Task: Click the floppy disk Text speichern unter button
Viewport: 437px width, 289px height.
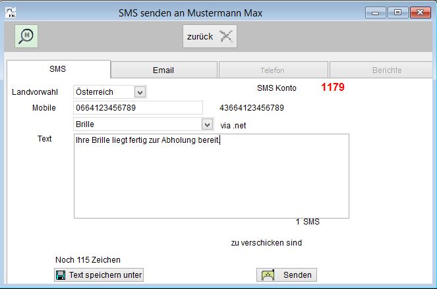Action: 99,275
